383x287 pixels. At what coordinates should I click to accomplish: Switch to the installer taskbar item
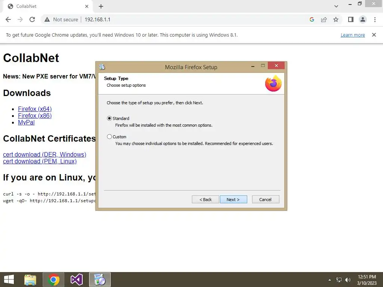[99, 280]
